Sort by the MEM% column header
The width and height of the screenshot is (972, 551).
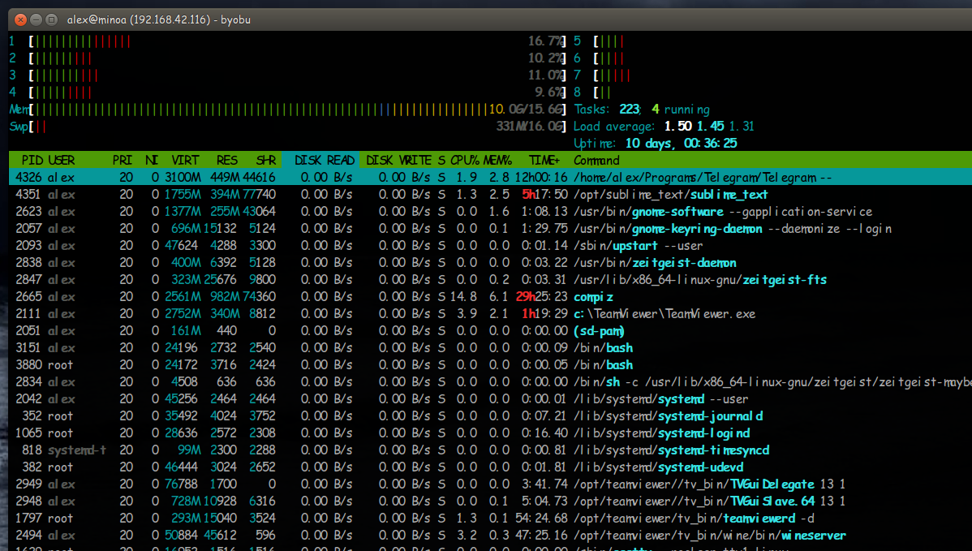(500, 161)
